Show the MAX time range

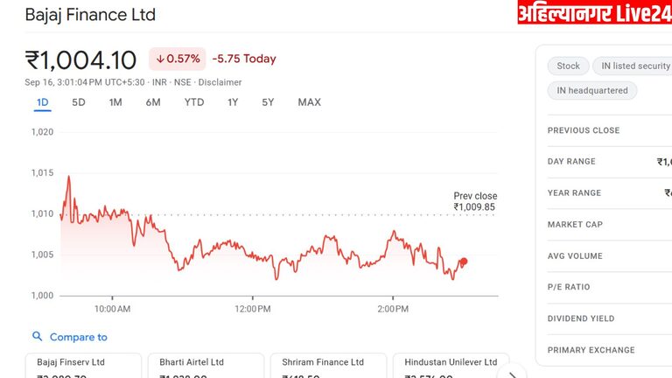[x=309, y=102]
